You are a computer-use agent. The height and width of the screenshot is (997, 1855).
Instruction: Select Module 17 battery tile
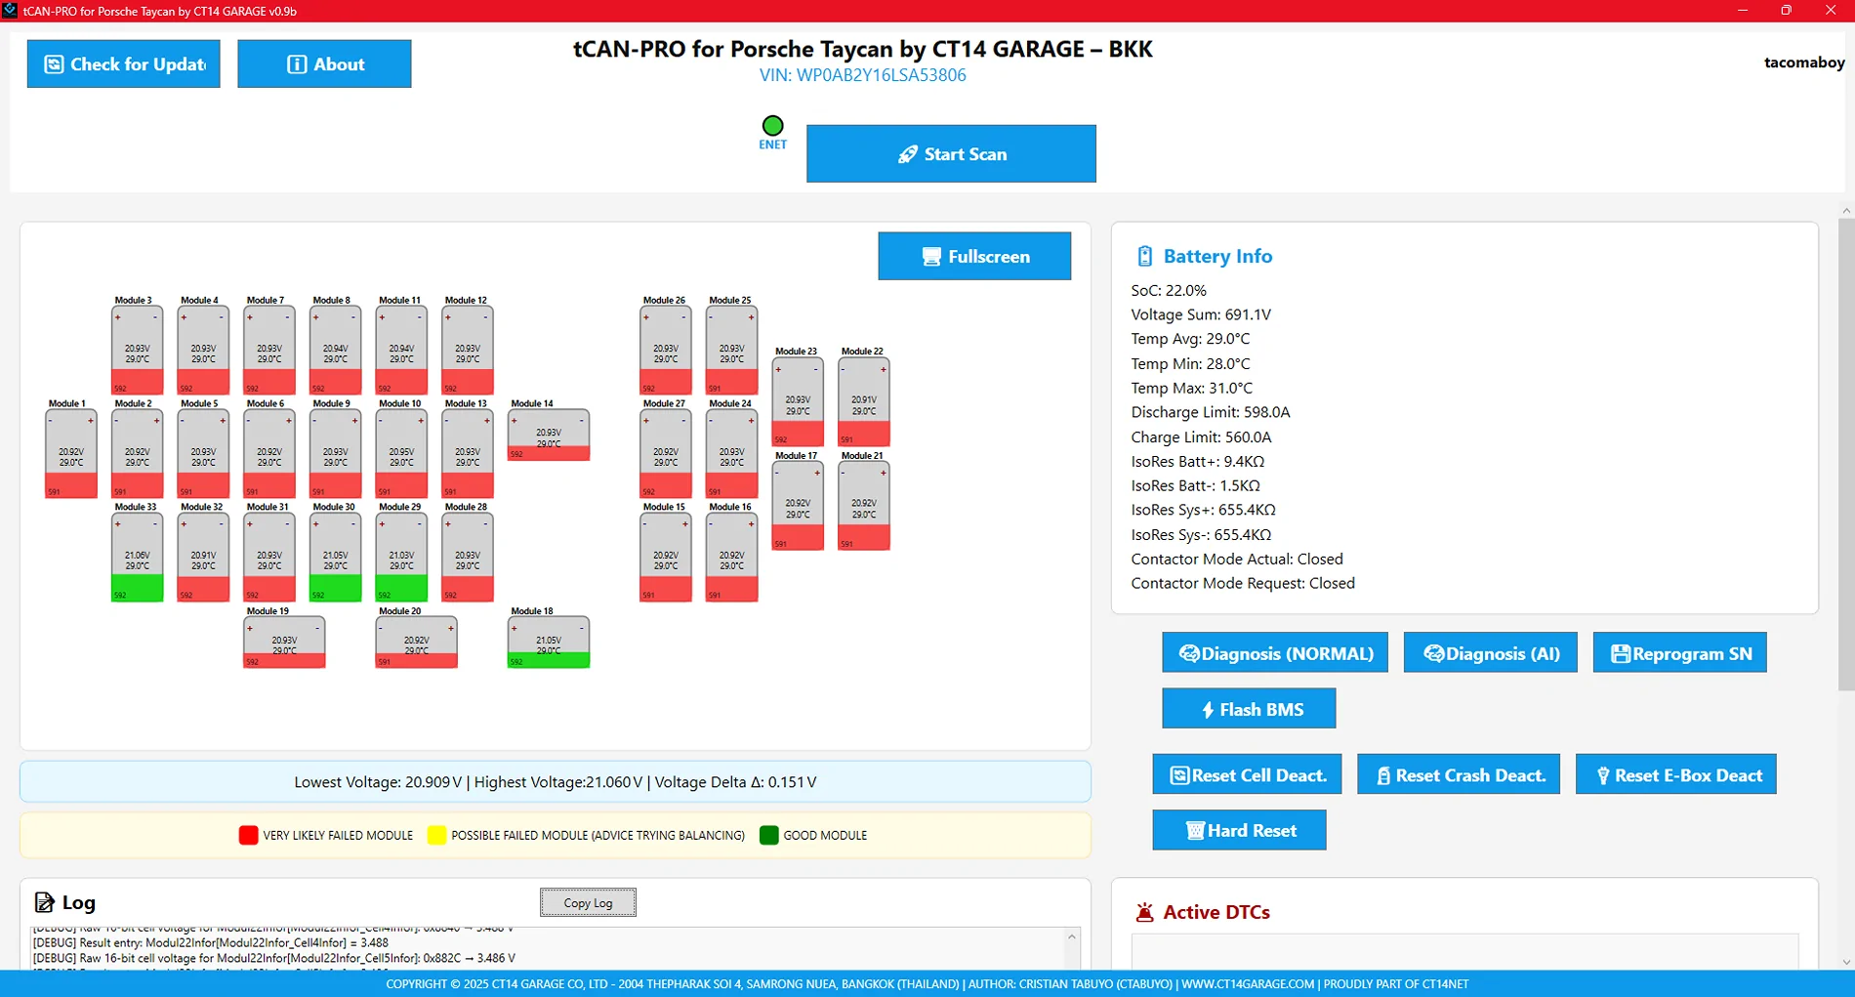[x=798, y=506]
